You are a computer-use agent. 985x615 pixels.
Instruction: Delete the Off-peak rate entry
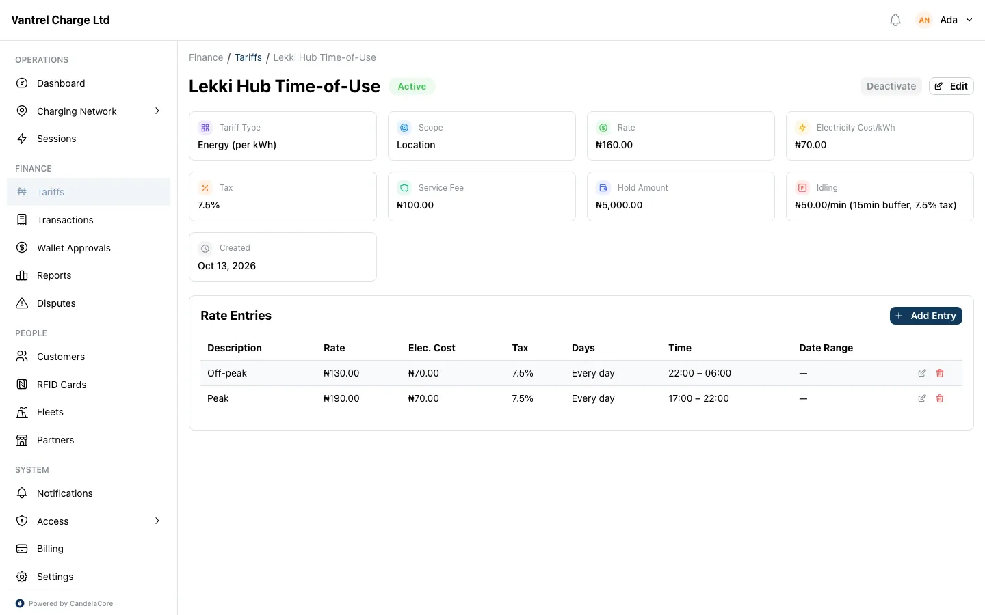(940, 373)
